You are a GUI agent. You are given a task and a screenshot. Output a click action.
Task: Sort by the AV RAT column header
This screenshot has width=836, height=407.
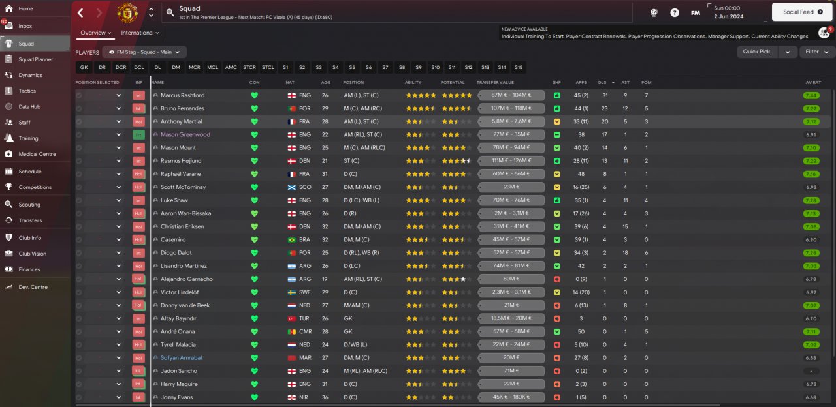click(x=813, y=82)
